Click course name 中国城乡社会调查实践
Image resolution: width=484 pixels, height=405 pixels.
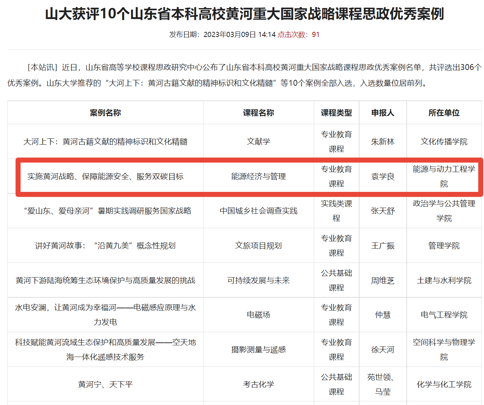[258, 211]
